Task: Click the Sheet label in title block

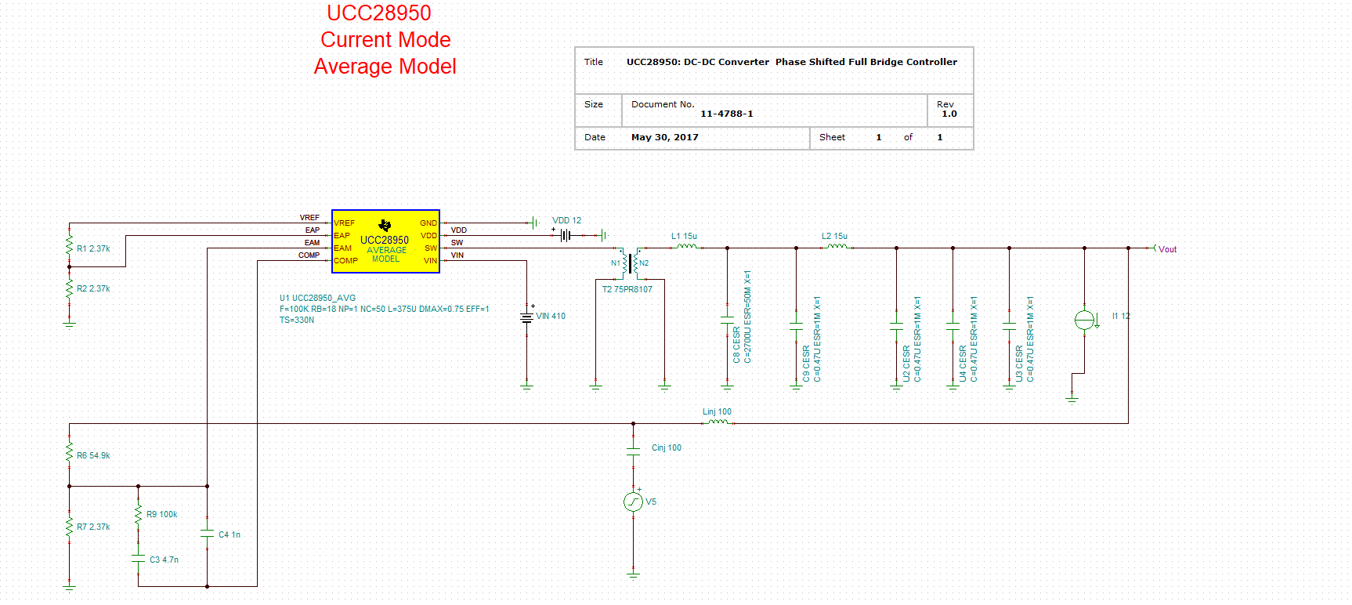Action: coord(832,137)
